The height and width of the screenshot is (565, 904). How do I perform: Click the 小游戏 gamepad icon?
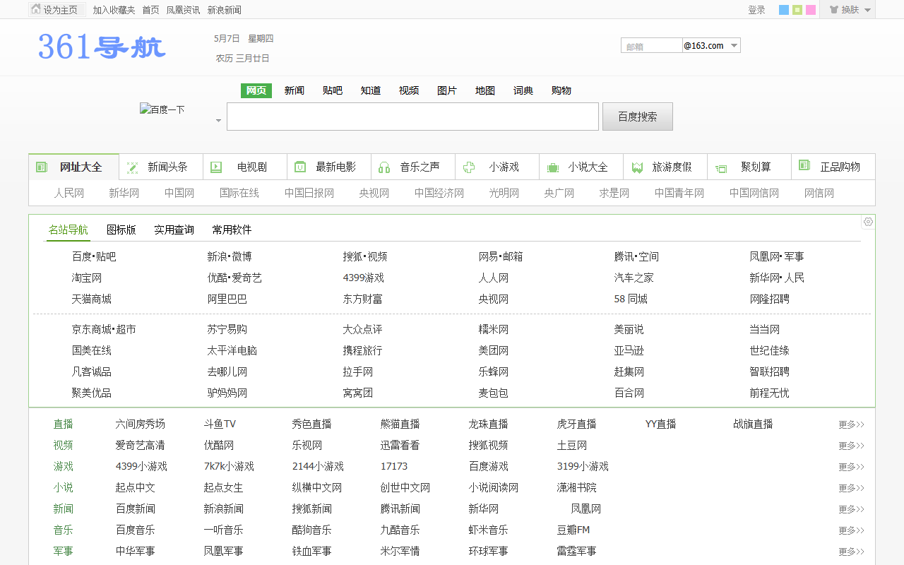[x=469, y=167]
